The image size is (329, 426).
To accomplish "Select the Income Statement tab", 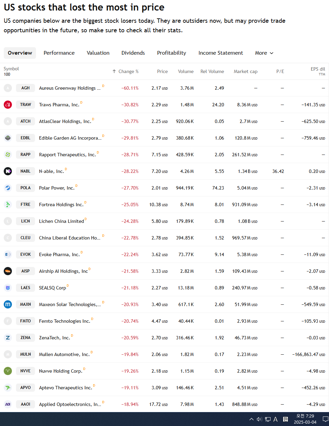I will point(221,53).
